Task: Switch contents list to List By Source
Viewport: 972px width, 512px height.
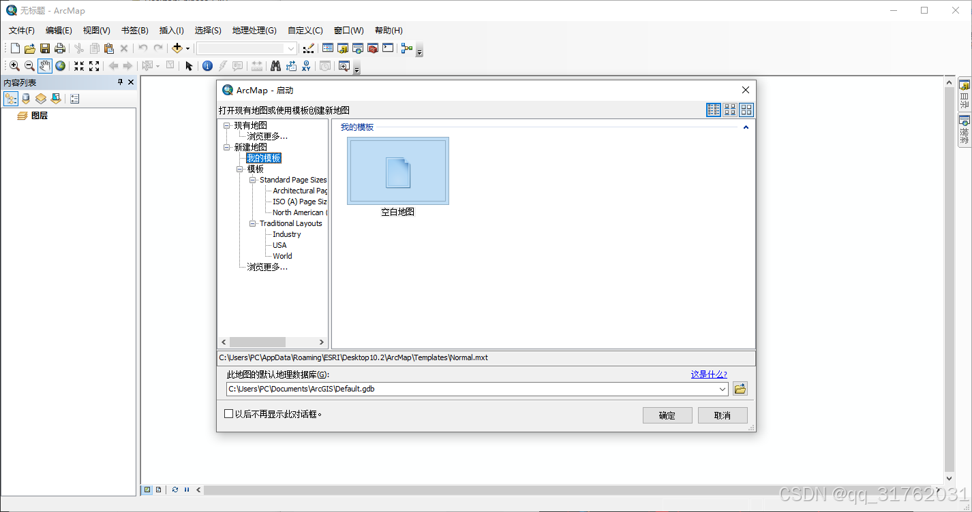Action: click(26, 99)
